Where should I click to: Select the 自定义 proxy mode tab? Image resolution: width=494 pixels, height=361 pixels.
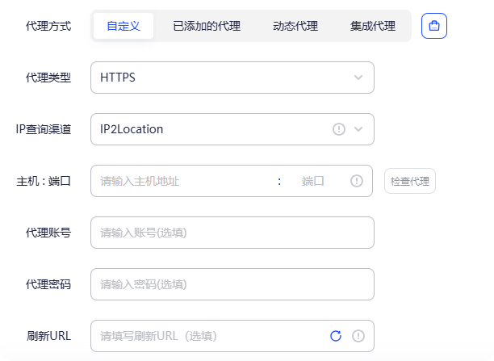pyautogui.click(x=123, y=26)
